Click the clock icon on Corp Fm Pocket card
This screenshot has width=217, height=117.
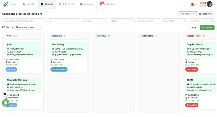click(x=186, y=65)
